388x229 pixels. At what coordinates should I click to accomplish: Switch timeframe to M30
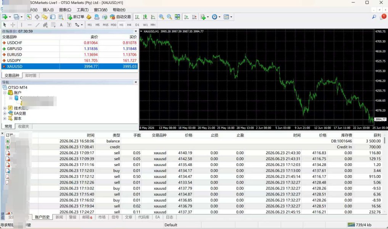[x=113, y=25]
